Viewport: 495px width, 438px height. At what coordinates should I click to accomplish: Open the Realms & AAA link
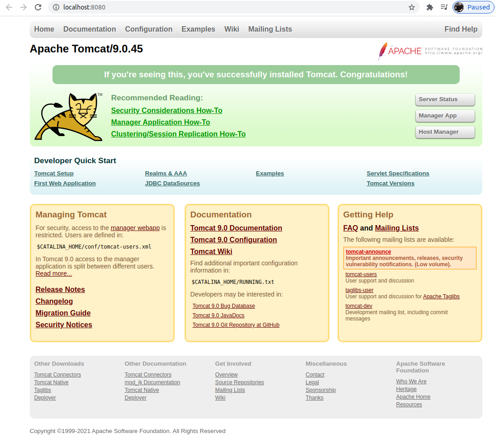[x=166, y=174]
